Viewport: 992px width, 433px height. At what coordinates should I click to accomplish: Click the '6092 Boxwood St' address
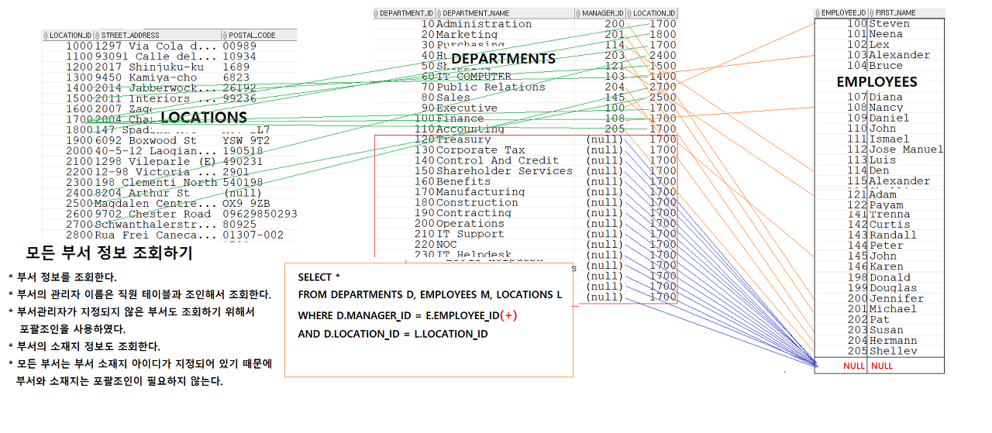click(146, 141)
